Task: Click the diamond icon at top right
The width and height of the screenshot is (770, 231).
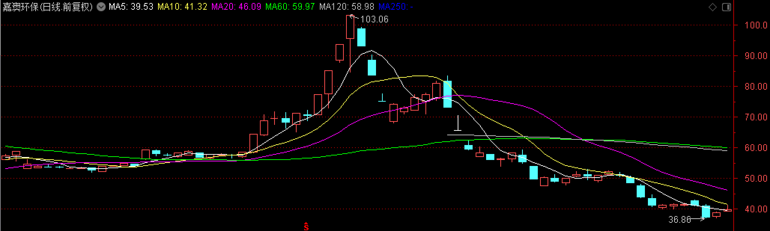Action: (712, 7)
